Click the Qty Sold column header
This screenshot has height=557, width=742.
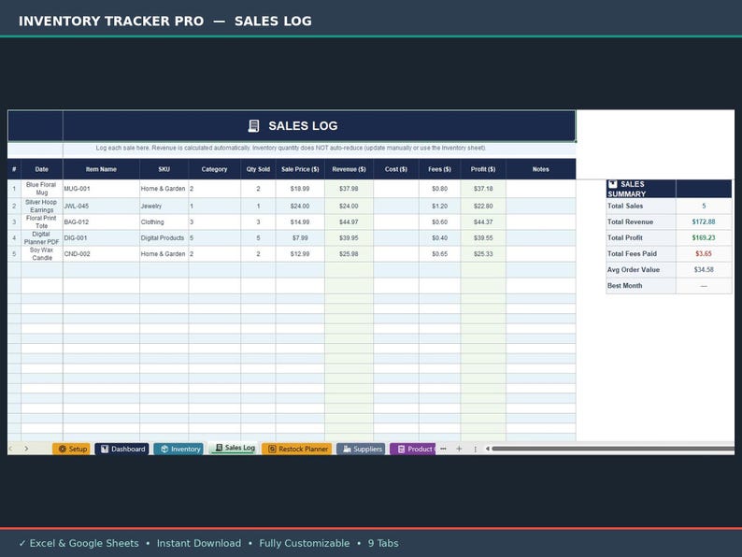(x=258, y=169)
